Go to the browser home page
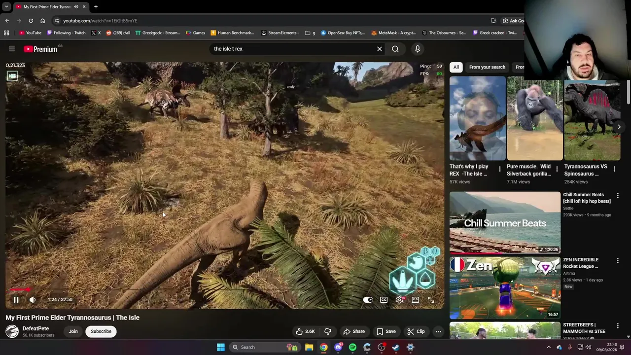Viewport: 631px width, 355px height. [x=42, y=21]
